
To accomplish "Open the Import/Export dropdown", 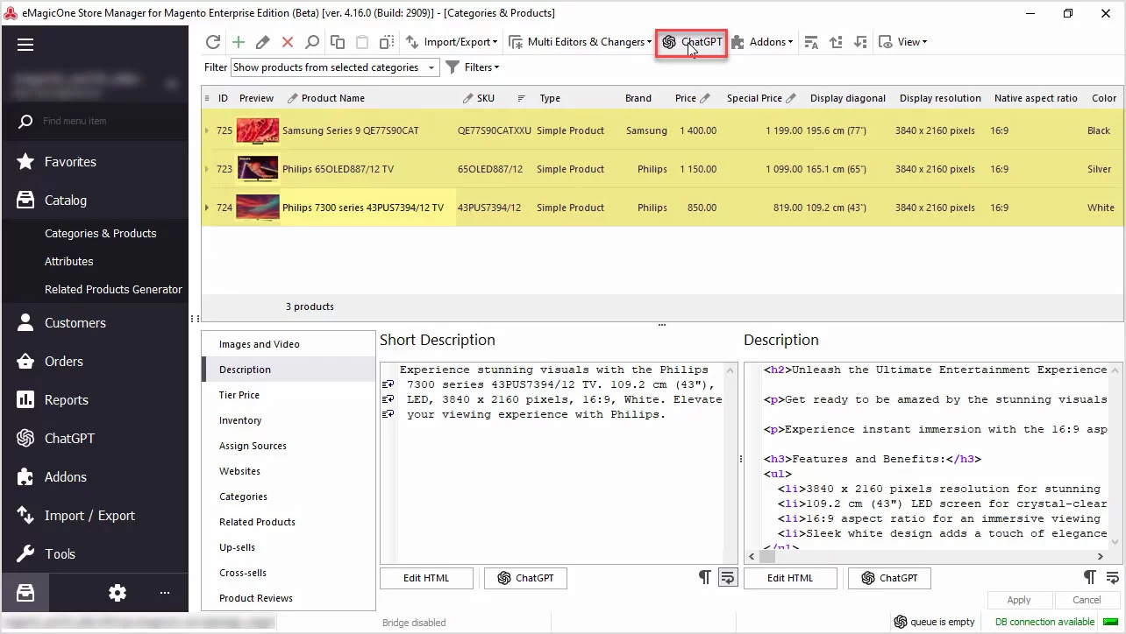I will click(x=451, y=42).
